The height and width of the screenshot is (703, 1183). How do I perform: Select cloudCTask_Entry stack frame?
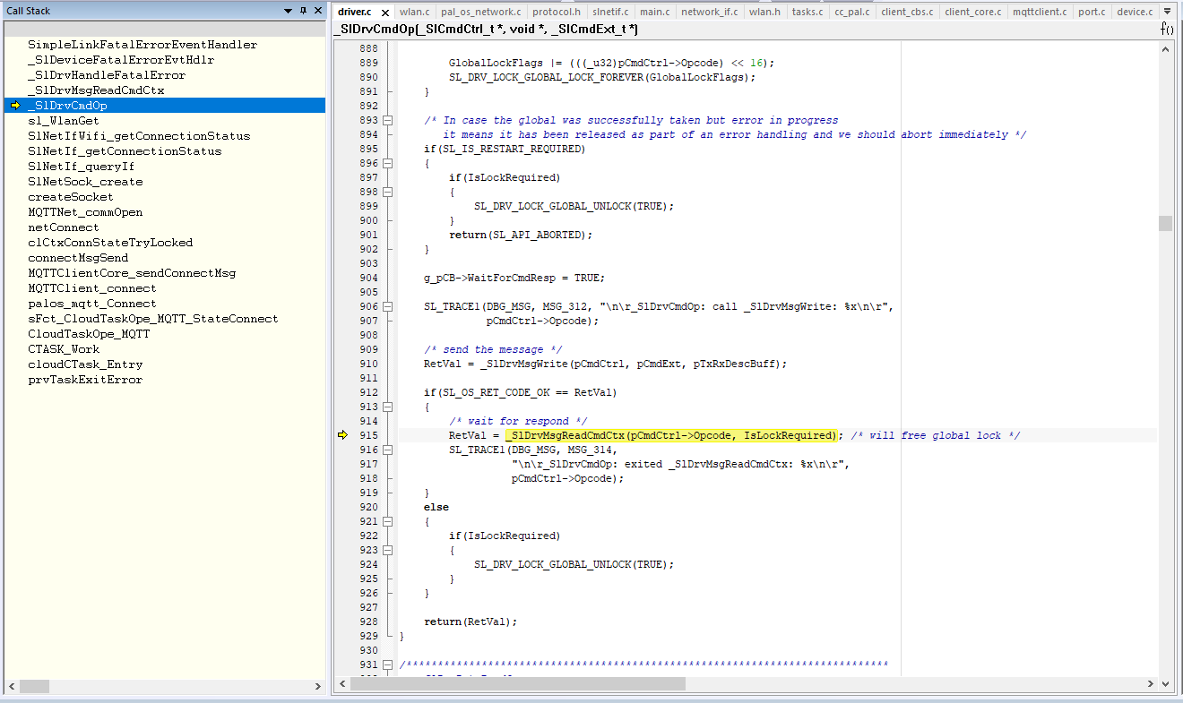tap(85, 364)
